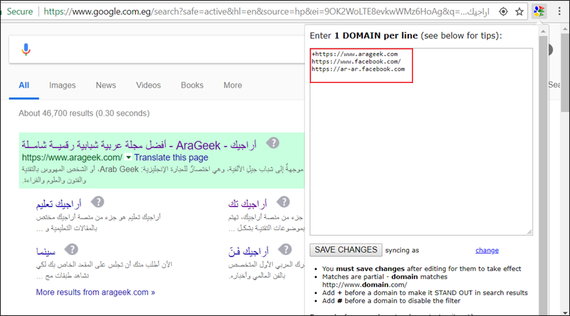The height and width of the screenshot is (316, 570).
Task: Expand the dropdown arrow beside arageek.com URL
Action: (128, 157)
